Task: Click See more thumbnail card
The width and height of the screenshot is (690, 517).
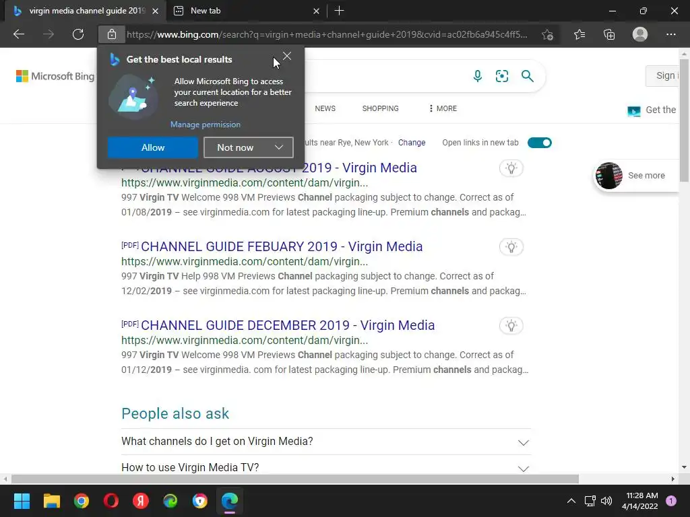Action: (636, 176)
